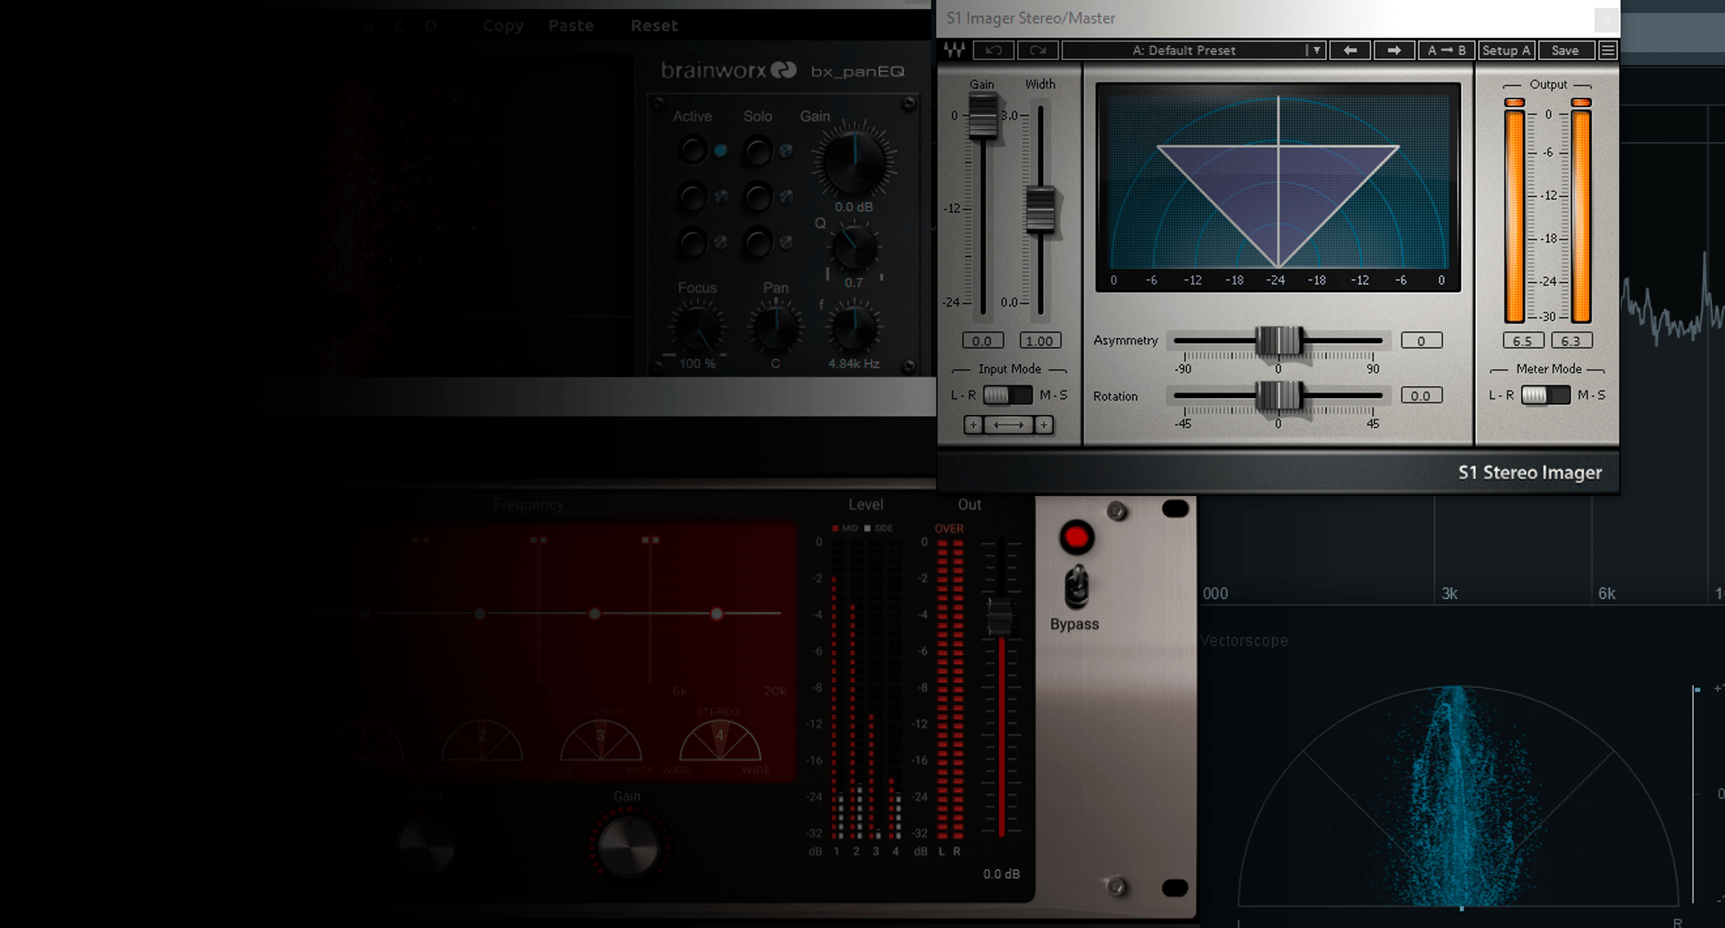Toggle third Active button in bx_panEQ
The width and height of the screenshot is (1725, 928).
click(693, 242)
